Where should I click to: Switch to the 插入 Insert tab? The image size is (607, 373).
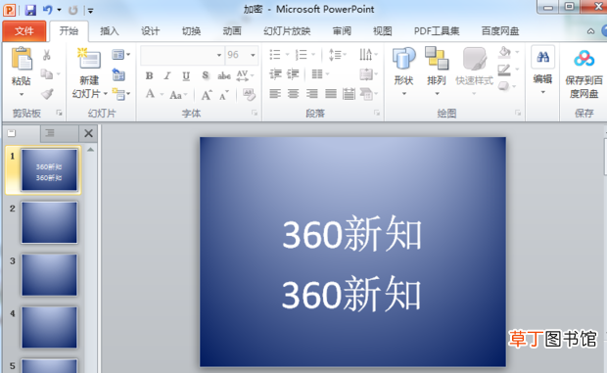(x=110, y=31)
